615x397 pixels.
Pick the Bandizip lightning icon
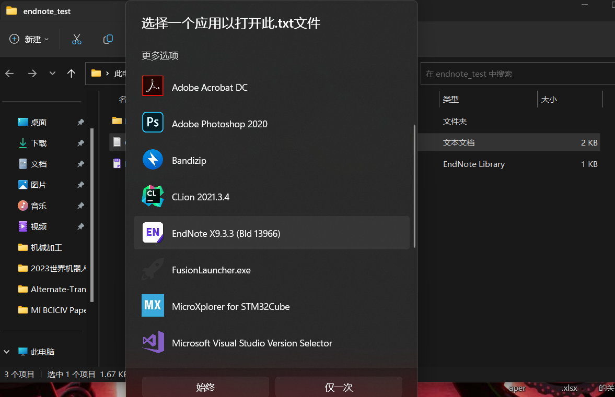click(153, 159)
